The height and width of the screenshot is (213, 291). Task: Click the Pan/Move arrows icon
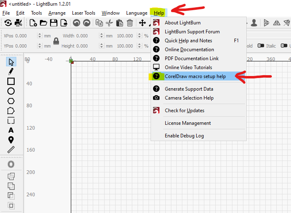click(142, 23)
